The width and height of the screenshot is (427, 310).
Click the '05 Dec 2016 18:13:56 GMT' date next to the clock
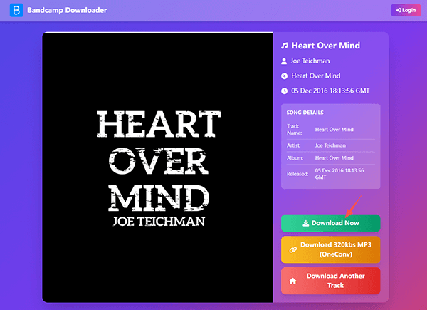pyautogui.click(x=330, y=91)
